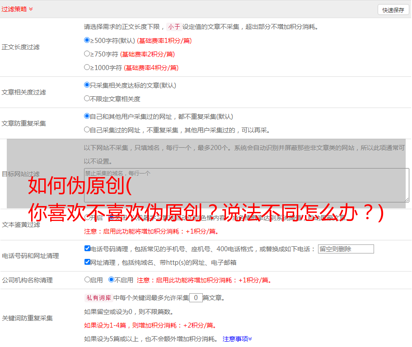Image resolution: width=412 pixels, height=347 pixels.
Task: Click the 如果留空或设为0，则不限篇数 text
Action: [x=129, y=312]
